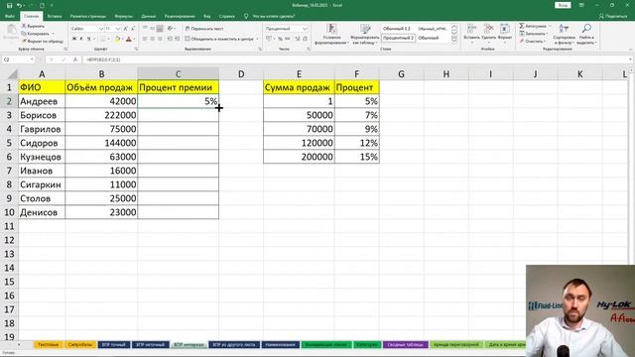Open the font size dropdown
635x357 pixels.
118,29
